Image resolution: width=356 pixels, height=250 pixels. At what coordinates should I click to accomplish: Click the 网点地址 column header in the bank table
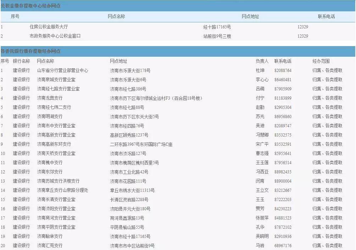tap(118, 61)
